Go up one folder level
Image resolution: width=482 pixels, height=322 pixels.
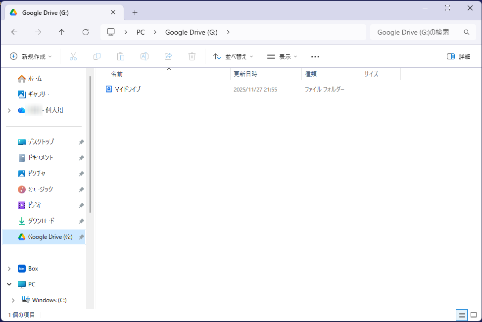pyautogui.click(x=61, y=32)
